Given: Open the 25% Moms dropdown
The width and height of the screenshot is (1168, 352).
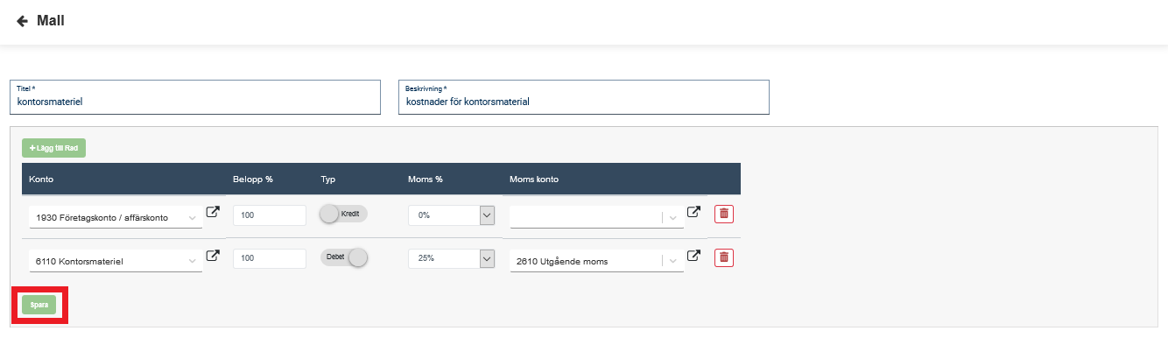Looking at the screenshot, I should (x=488, y=259).
